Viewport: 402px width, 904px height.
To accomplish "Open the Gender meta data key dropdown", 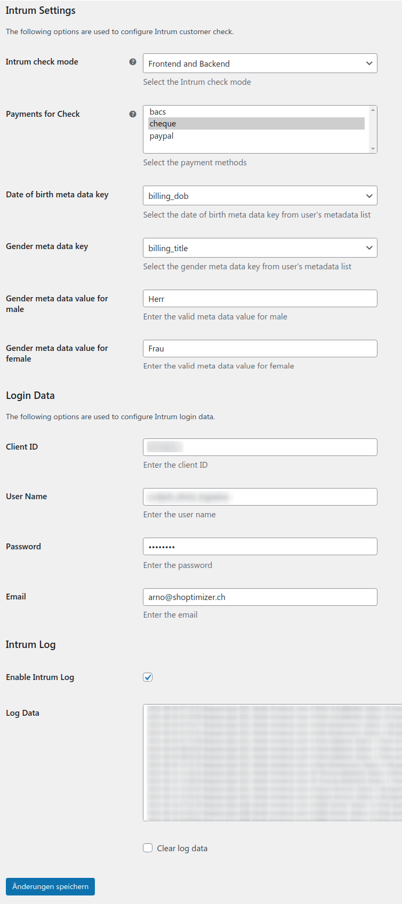I will pyautogui.click(x=260, y=248).
